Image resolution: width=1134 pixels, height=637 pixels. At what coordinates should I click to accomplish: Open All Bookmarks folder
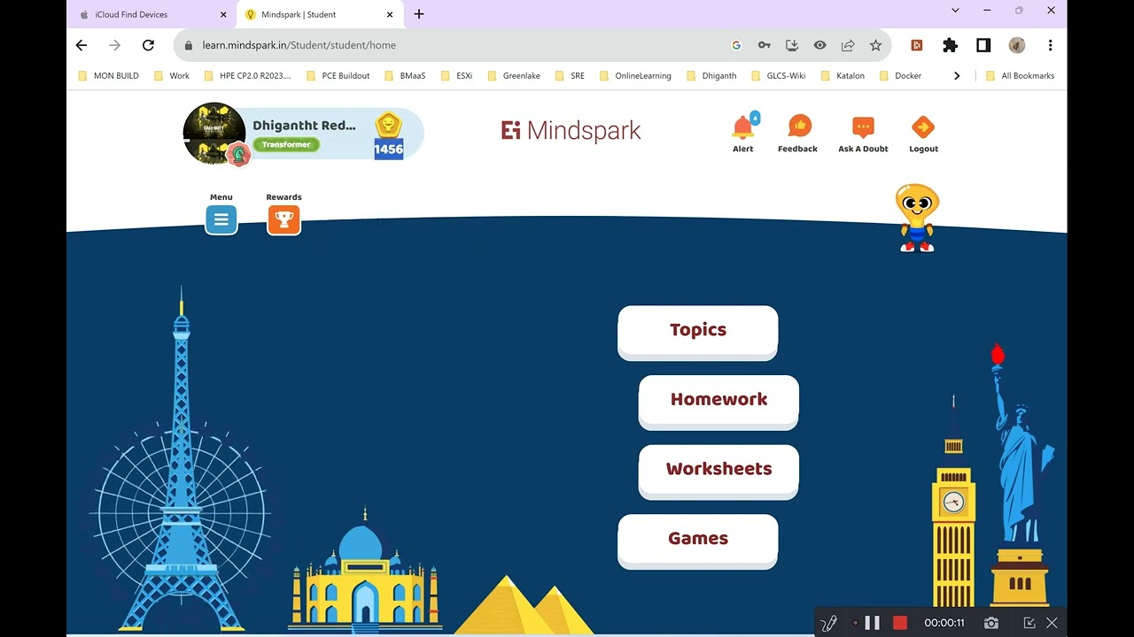pyautogui.click(x=1020, y=76)
